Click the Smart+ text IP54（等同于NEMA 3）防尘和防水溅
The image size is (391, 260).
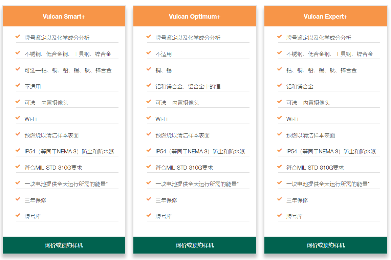69,152
